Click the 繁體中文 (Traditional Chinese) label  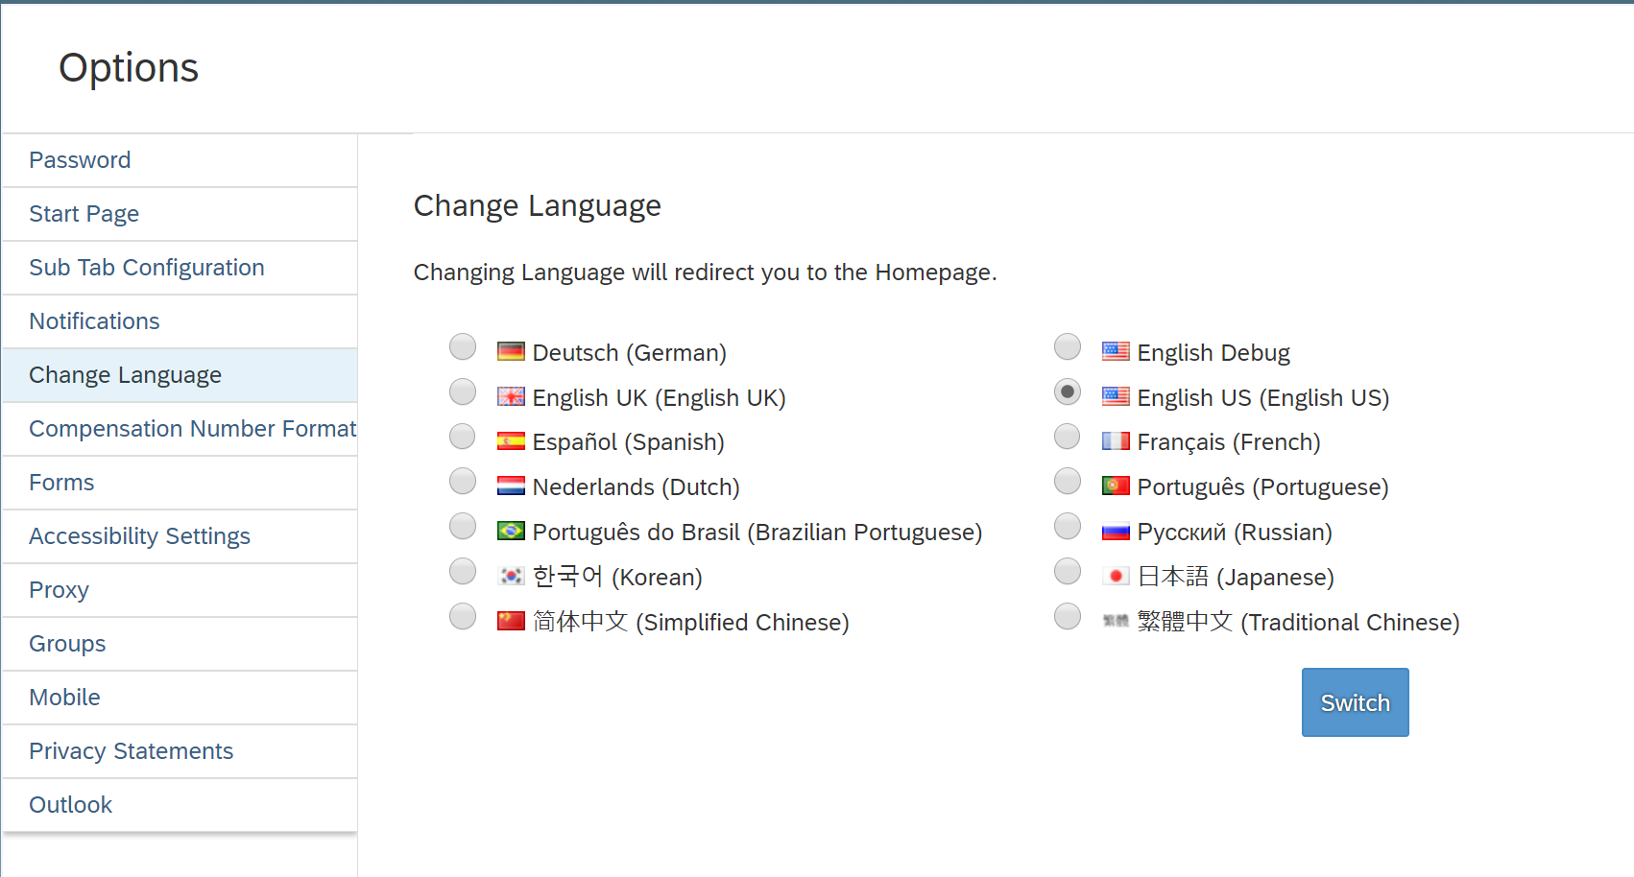[x=1299, y=622]
